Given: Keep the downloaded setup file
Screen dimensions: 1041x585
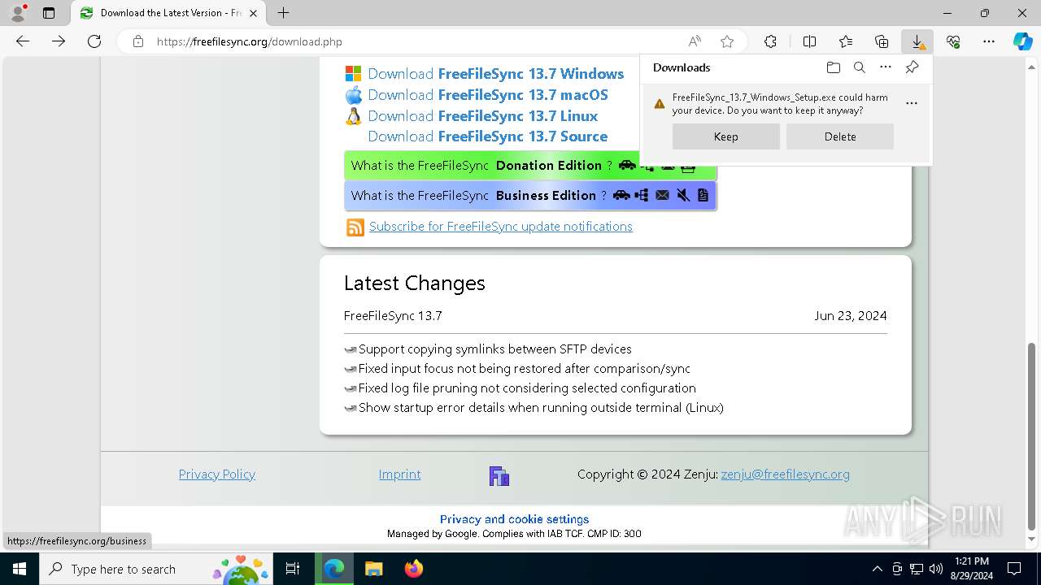Looking at the screenshot, I should pos(726,136).
